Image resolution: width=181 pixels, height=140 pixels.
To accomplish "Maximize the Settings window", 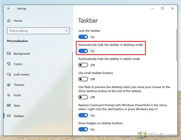I will [x=162, y=8].
